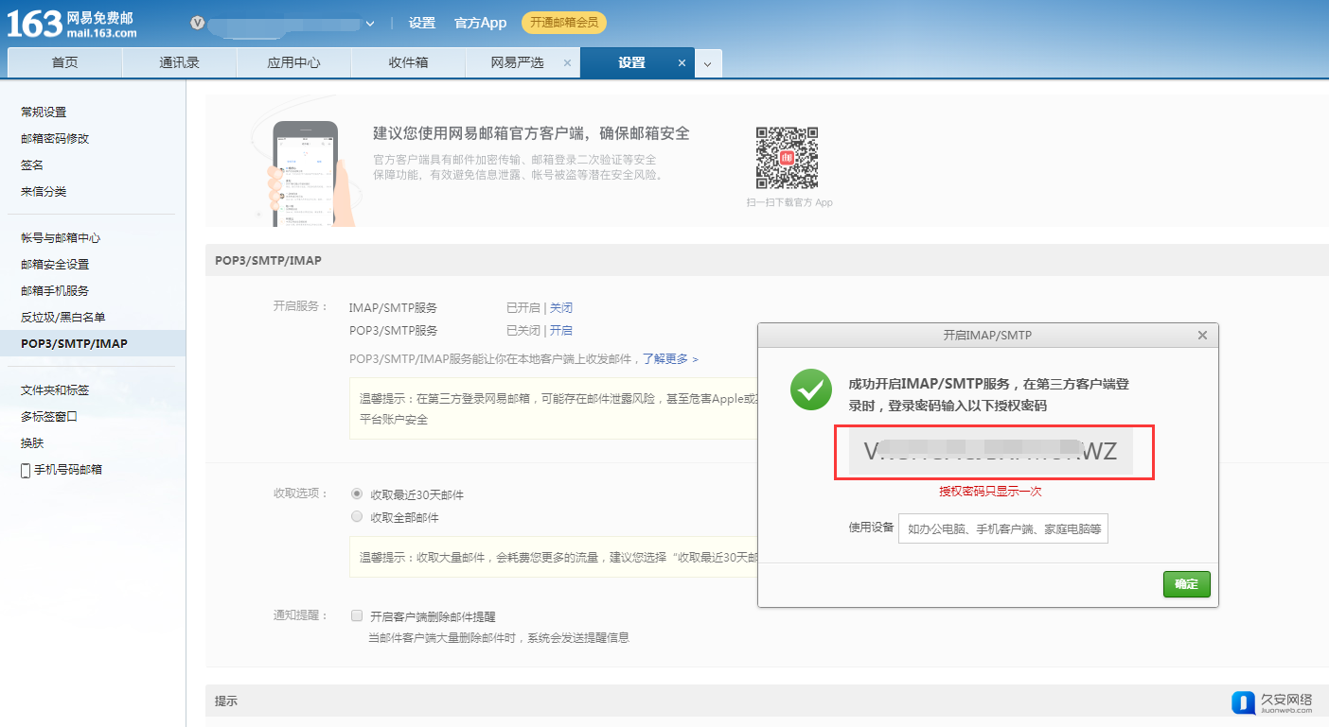1329x727 pixels.
Task: Click the phone icon beside 手机号码邮箱
Action: 26,470
